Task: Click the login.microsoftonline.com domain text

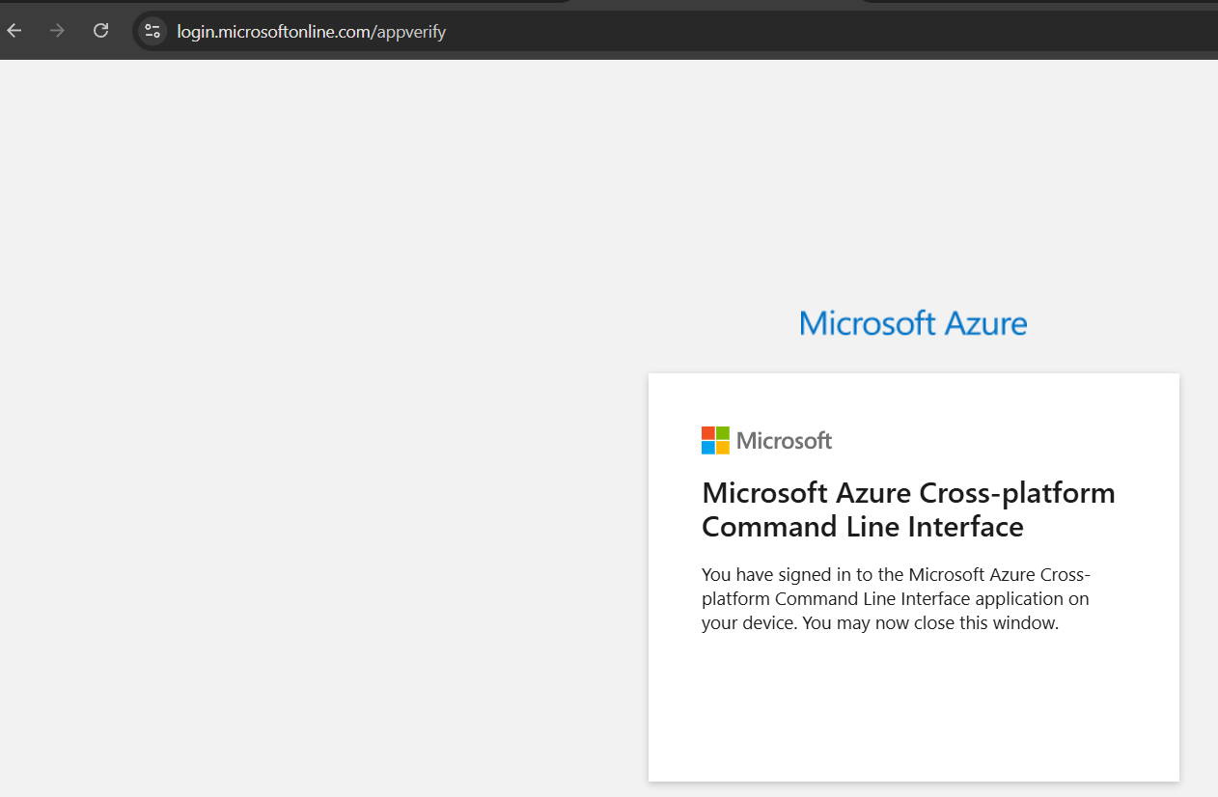Action: pos(274,32)
